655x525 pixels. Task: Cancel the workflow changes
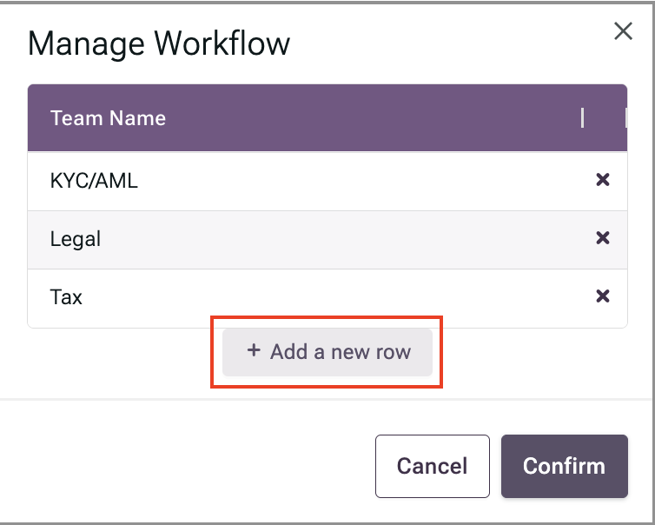point(433,466)
